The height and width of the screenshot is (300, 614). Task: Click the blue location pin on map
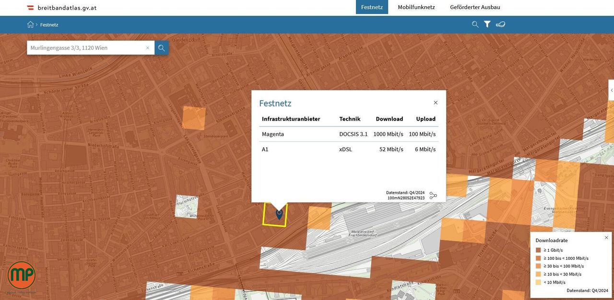[279, 214]
